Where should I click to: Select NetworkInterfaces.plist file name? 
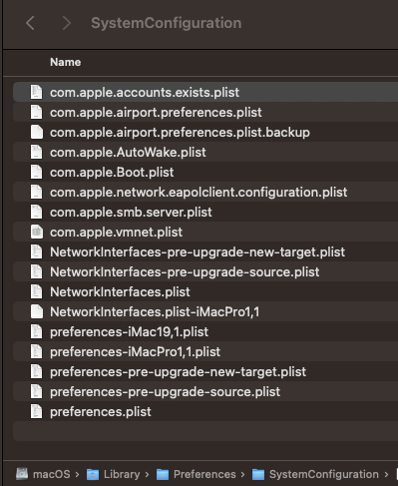pyautogui.click(x=120, y=291)
